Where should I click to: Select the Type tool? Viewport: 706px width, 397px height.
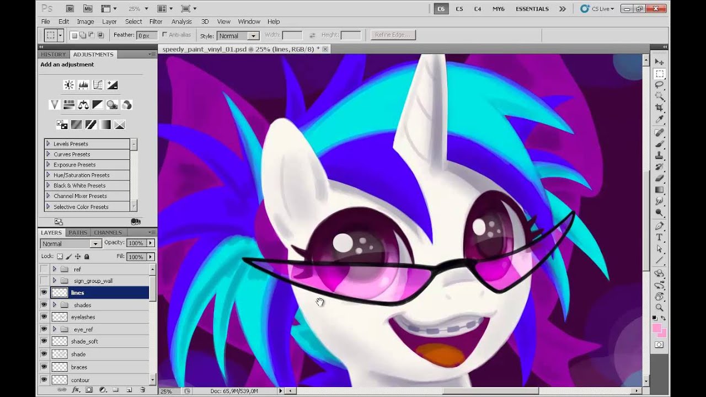tap(659, 238)
